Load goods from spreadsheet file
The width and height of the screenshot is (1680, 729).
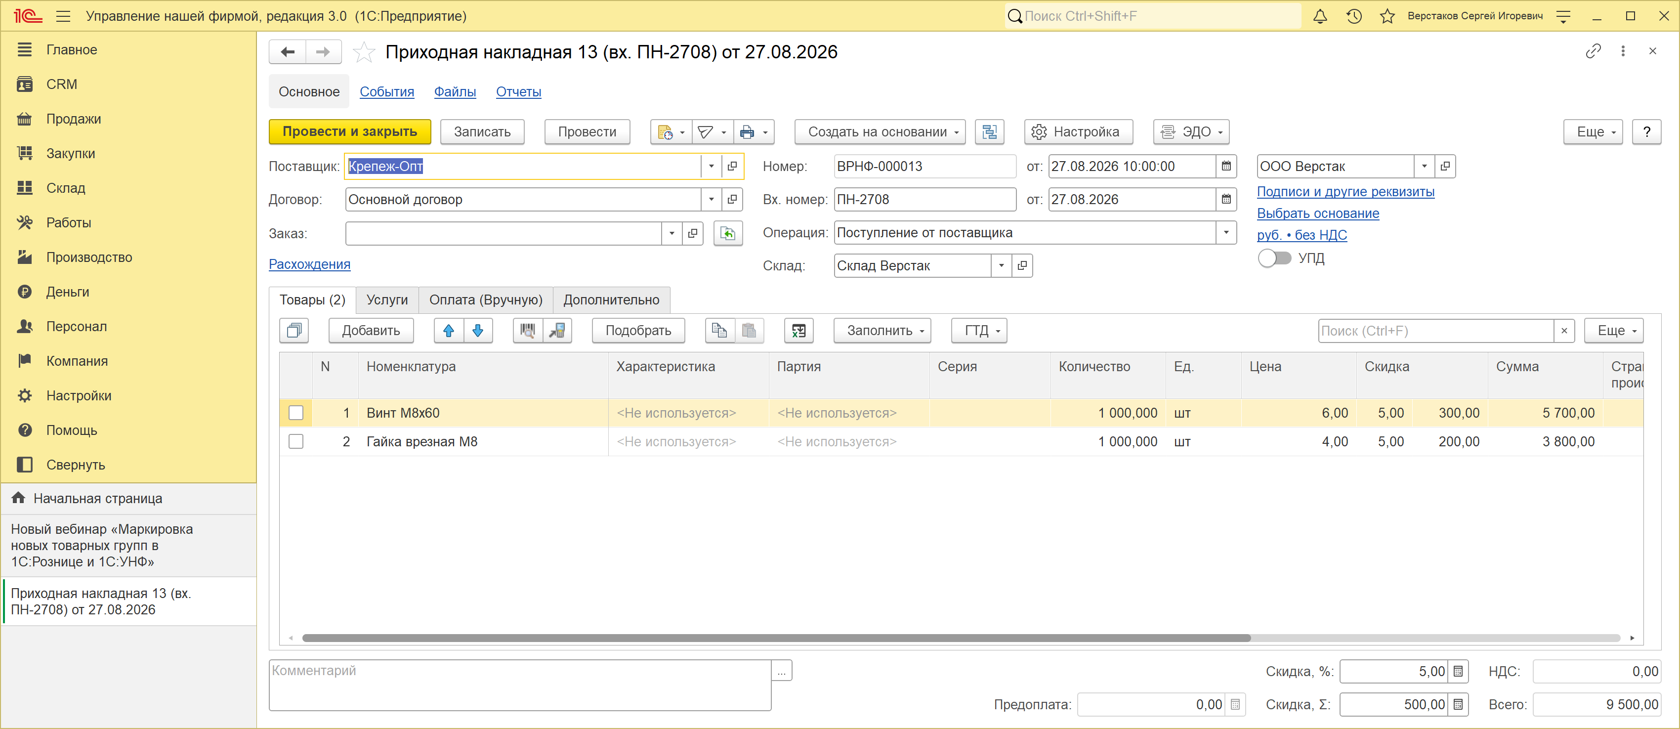click(x=799, y=331)
